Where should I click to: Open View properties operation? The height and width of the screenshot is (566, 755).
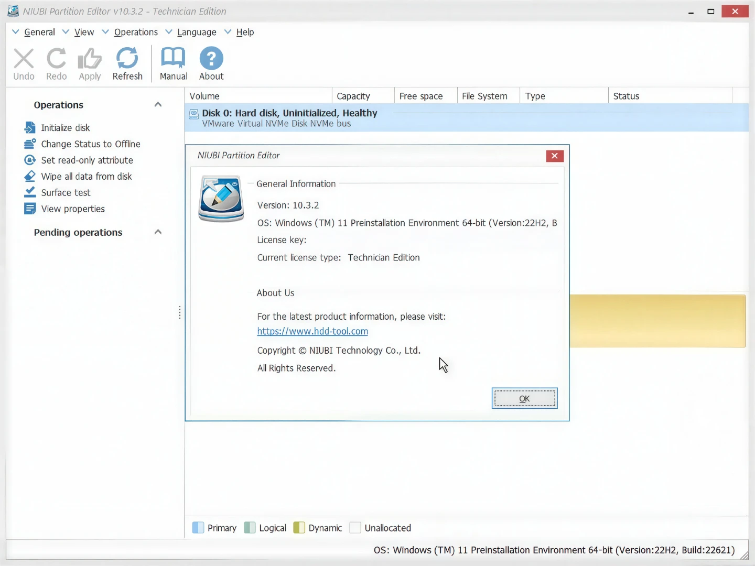click(73, 209)
